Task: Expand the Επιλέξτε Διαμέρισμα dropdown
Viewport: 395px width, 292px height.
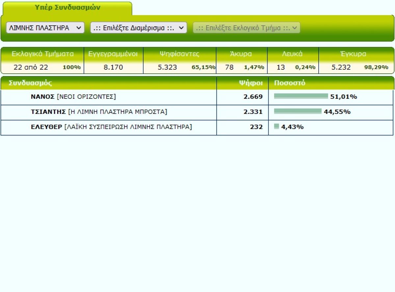Action: tap(139, 28)
